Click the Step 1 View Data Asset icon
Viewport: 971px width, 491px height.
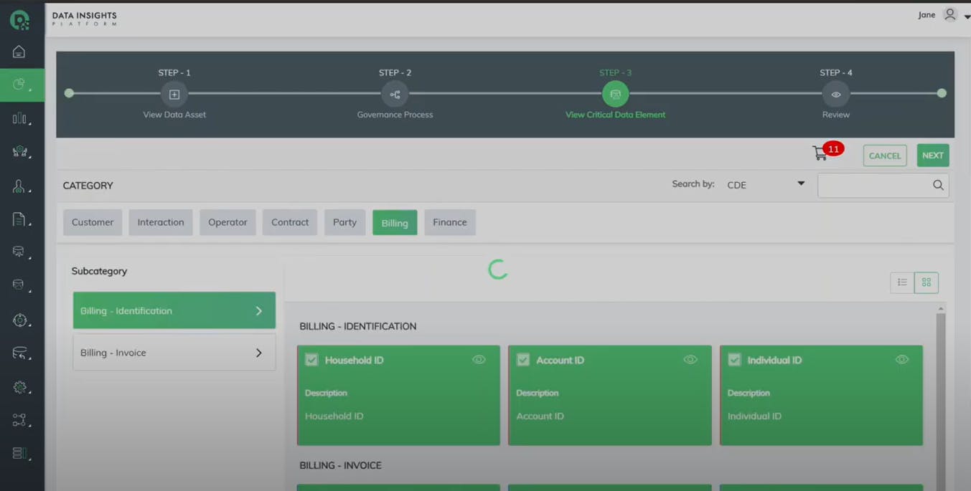click(x=174, y=94)
